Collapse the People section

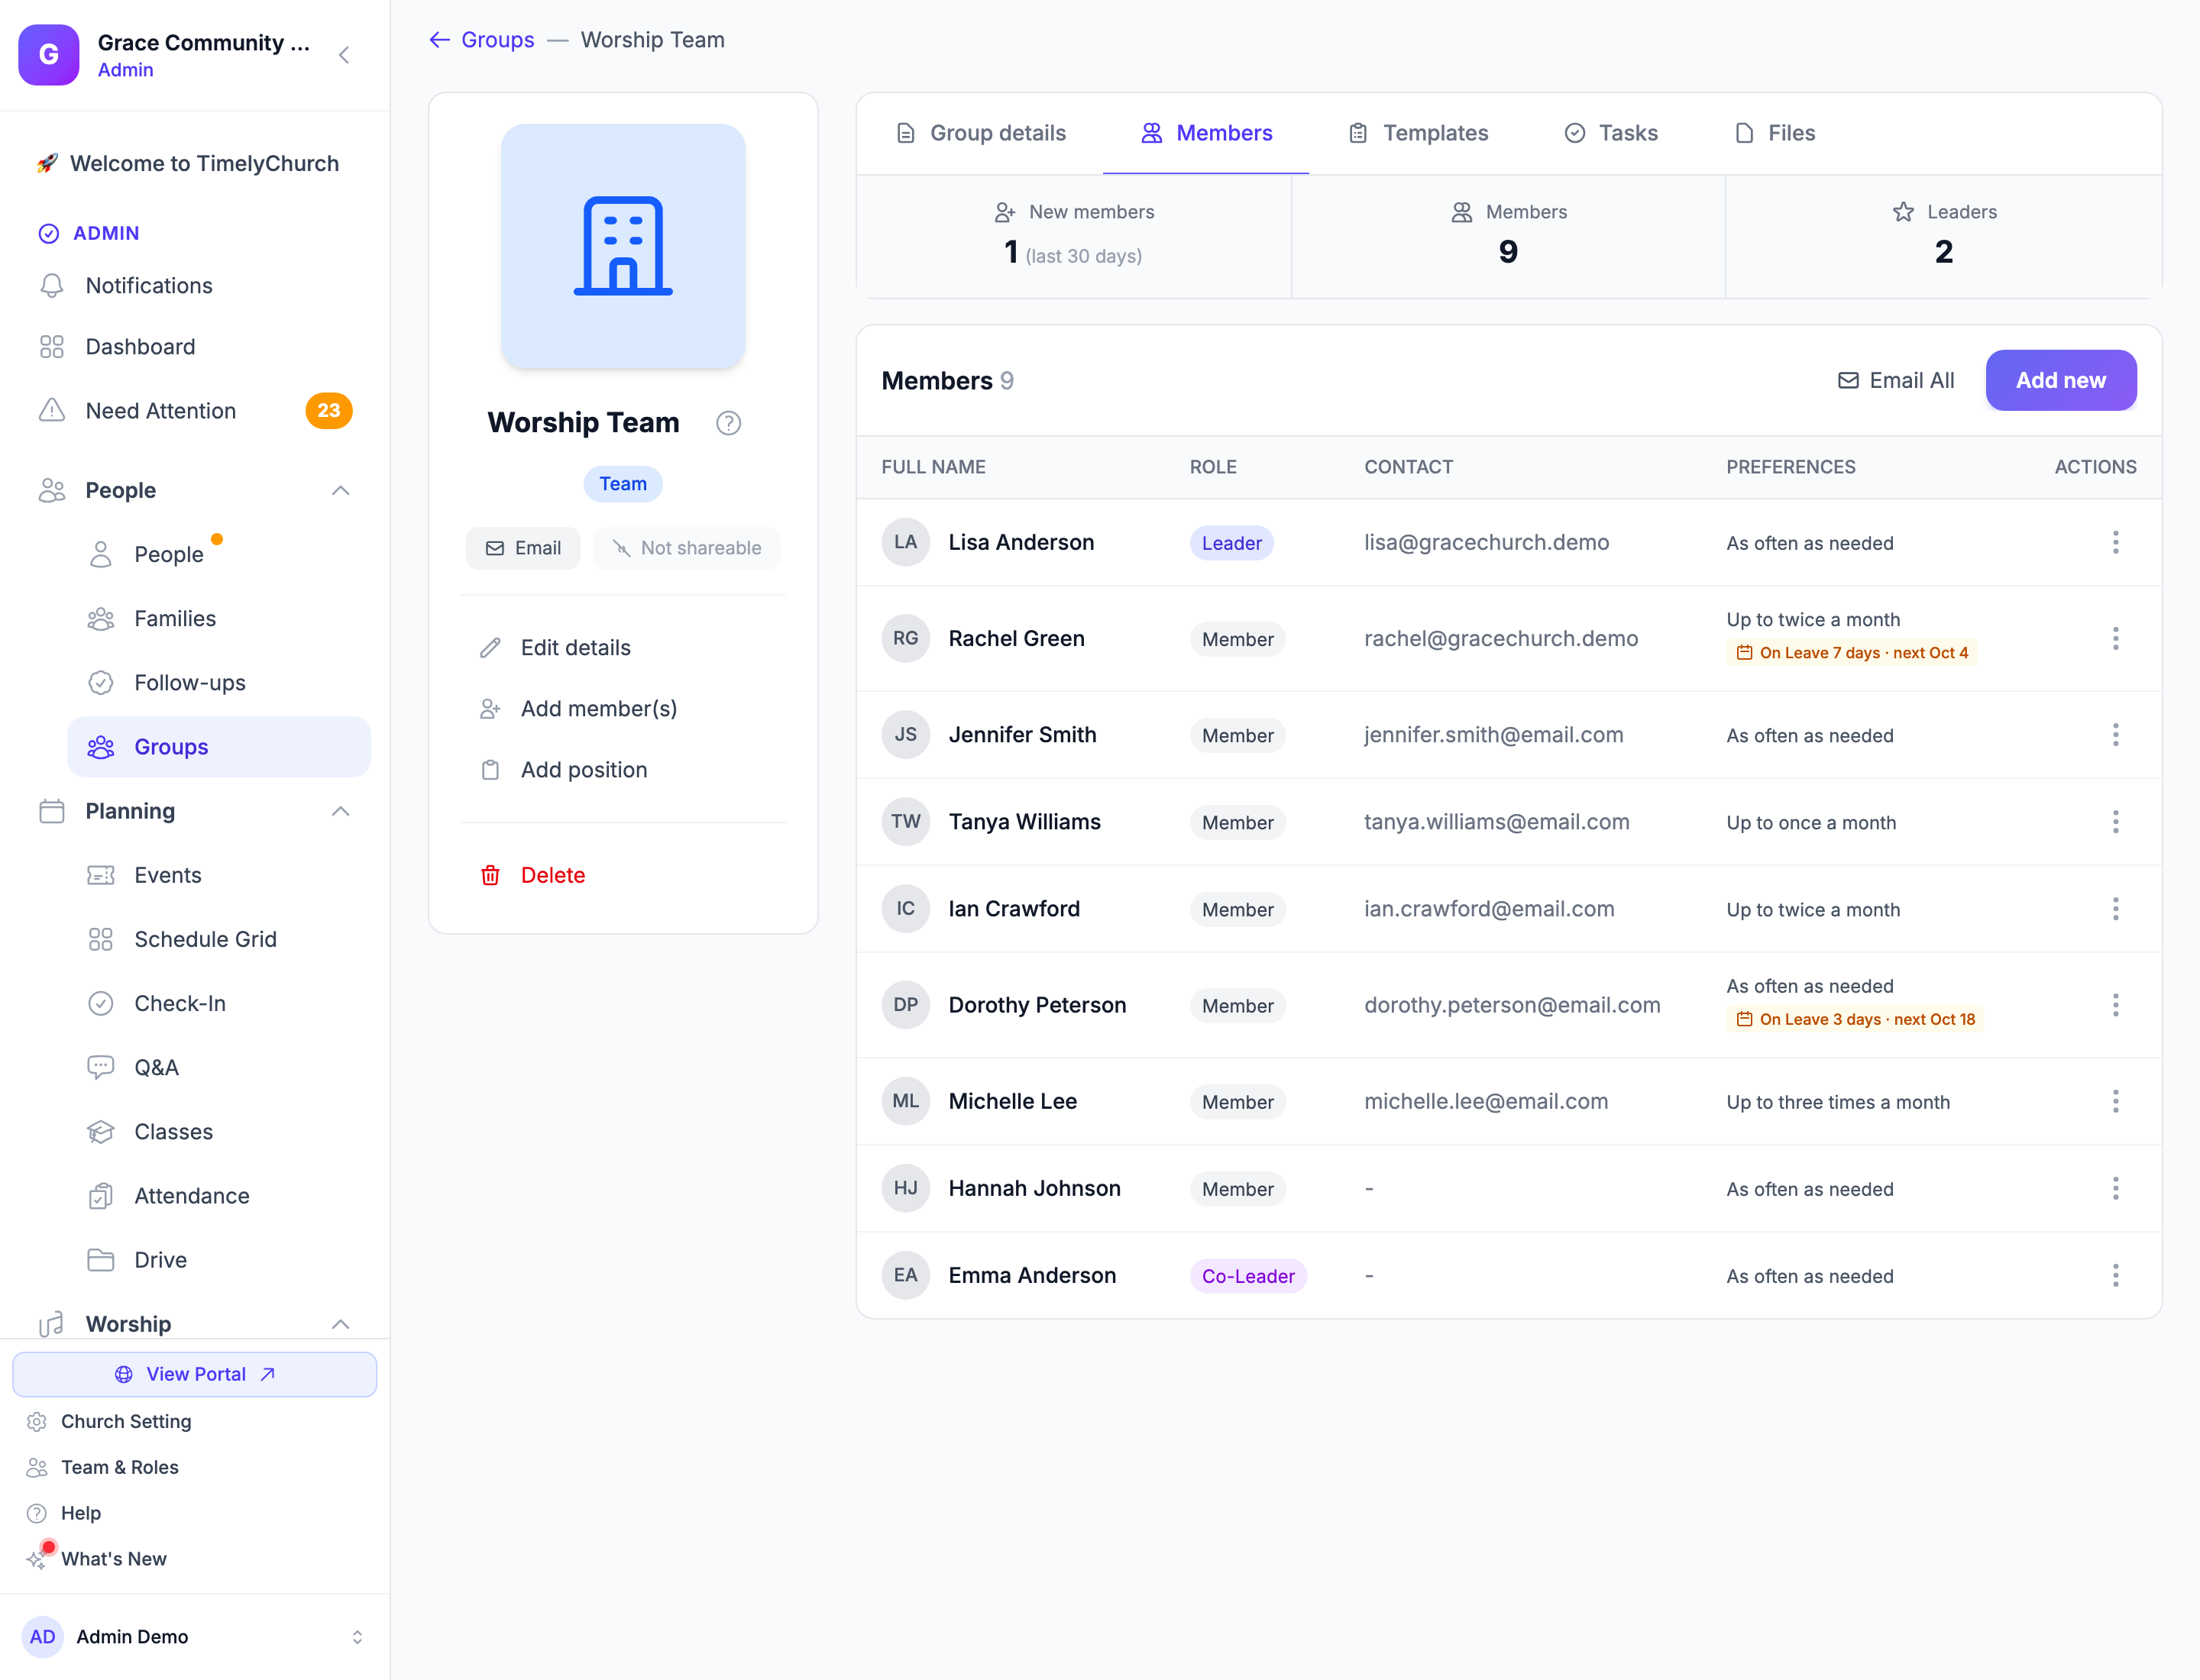click(x=340, y=490)
